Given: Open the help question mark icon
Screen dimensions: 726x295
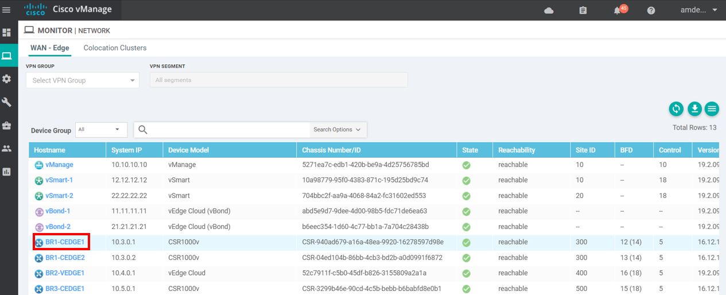Looking at the screenshot, I should [651, 10].
